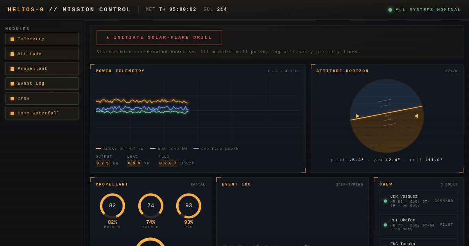Click the power telemetry line chart
The width and height of the screenshot is (469, 246).
[x=198, y=111]
